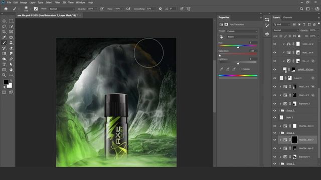Select the Clone Stamp tool
Screen dimensions: 321x180
pyautogui.click(x=11, y=42)
